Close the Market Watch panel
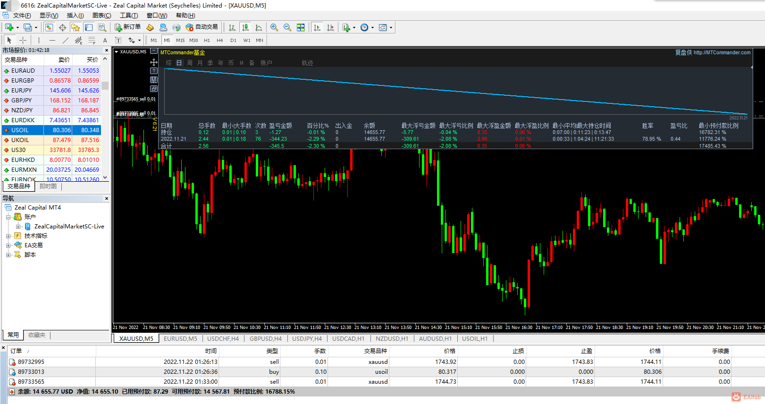 pos(106,50)
